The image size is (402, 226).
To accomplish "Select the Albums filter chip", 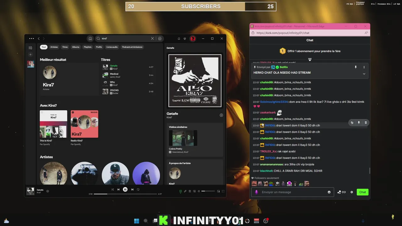I will click(x=76, y=47).
